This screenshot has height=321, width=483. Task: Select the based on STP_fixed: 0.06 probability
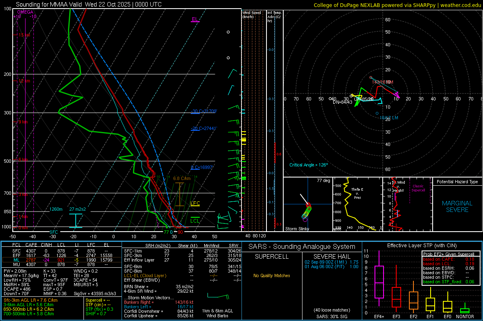[449, 282]
